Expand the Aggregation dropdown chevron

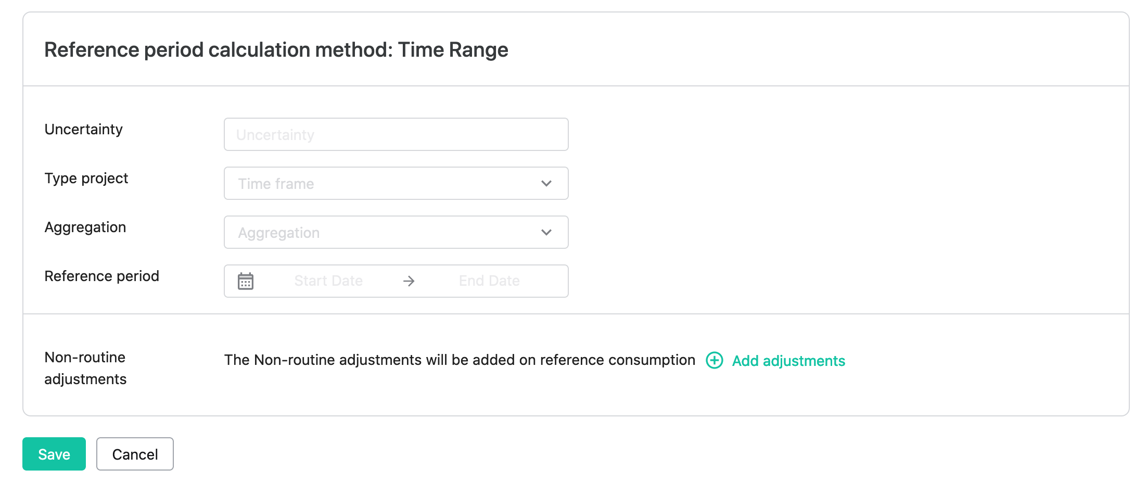click(x=546, y=232)
